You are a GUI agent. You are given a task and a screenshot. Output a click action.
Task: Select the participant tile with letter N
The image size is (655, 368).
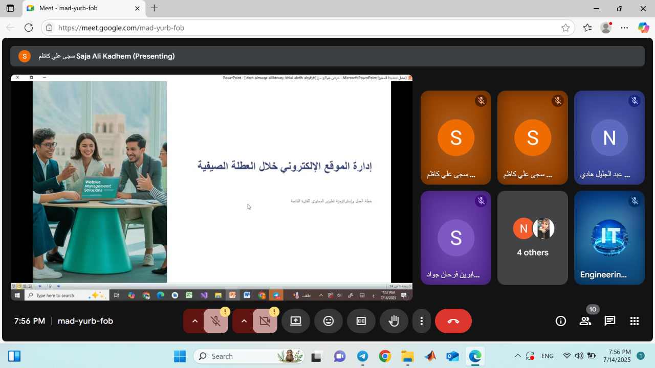[609, 137]
